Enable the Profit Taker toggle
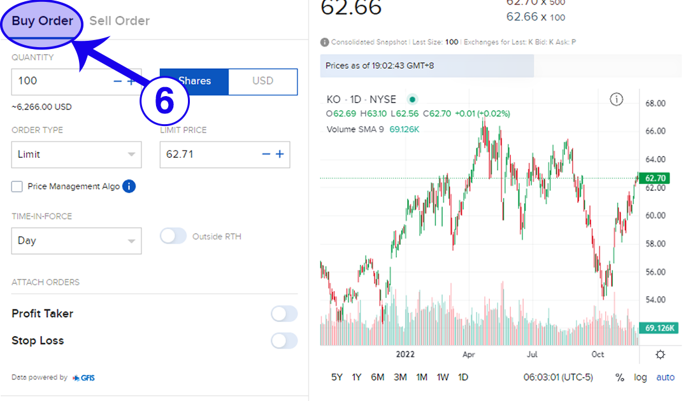Viewport: 688px width, 401px height. [x=283, y=314]
